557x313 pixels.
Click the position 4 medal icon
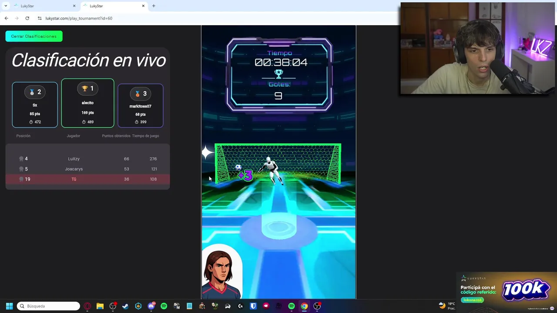[x=21, y=159]
